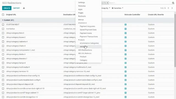
Task: Choose Product under SEO URL Redirects
Action: pos(83,57)
